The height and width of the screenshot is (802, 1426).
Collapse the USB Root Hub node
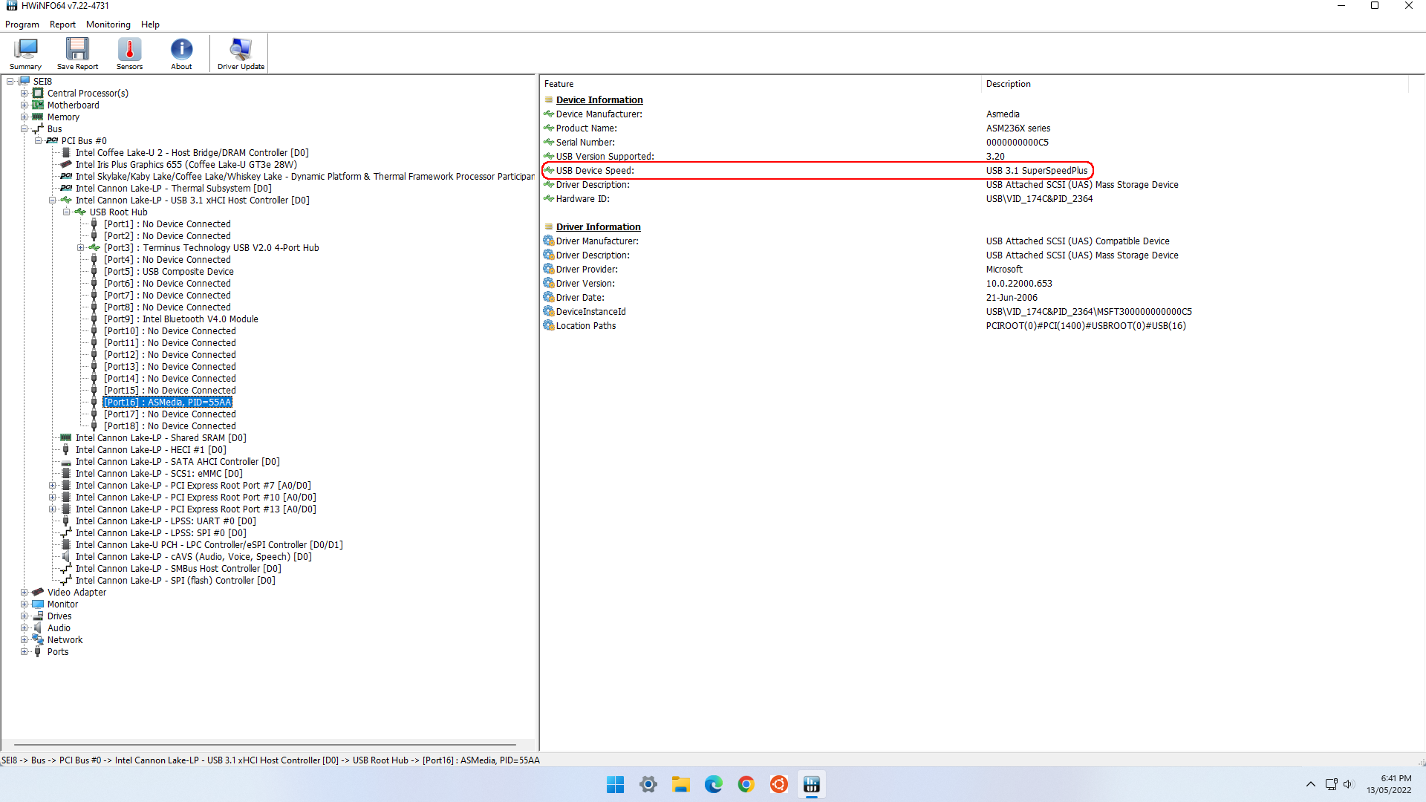pyautogui.click(x=66, y=212)
